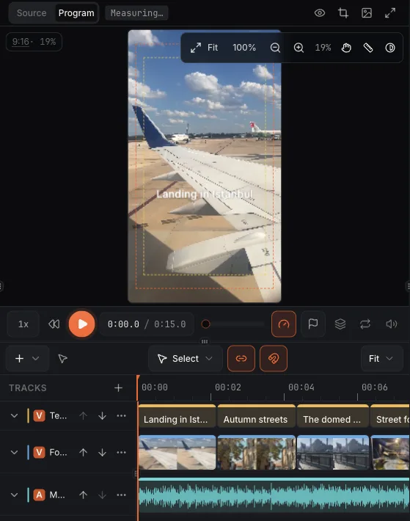This screenshot has height=521, width=410.
Task: Select the 'Street fo' text clip
Action: click(x=390, y=416)
